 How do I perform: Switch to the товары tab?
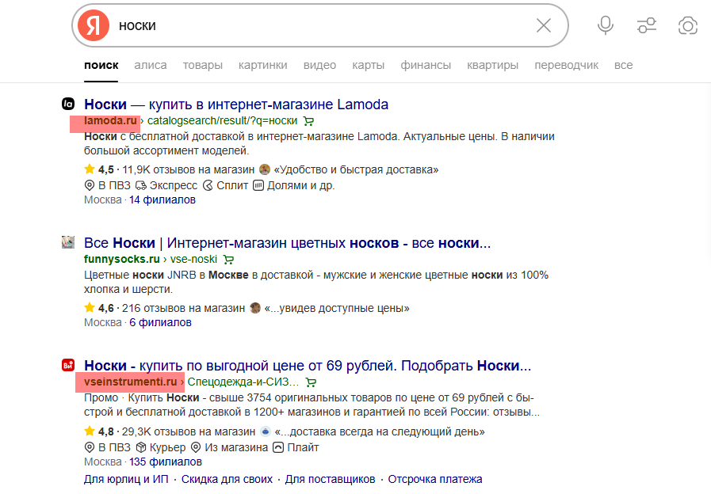(203, 65)
